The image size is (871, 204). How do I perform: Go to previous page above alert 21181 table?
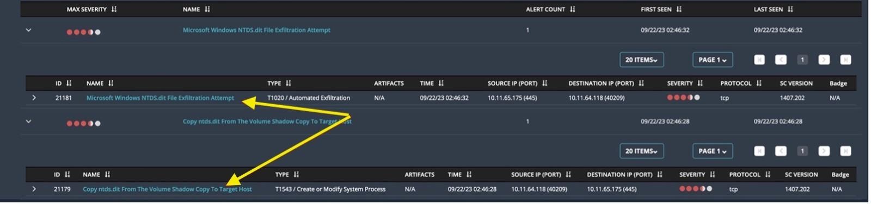tap(781, 60)
